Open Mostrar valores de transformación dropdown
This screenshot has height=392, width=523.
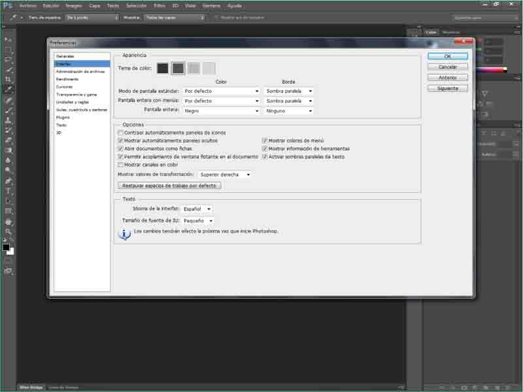point(224,174)
